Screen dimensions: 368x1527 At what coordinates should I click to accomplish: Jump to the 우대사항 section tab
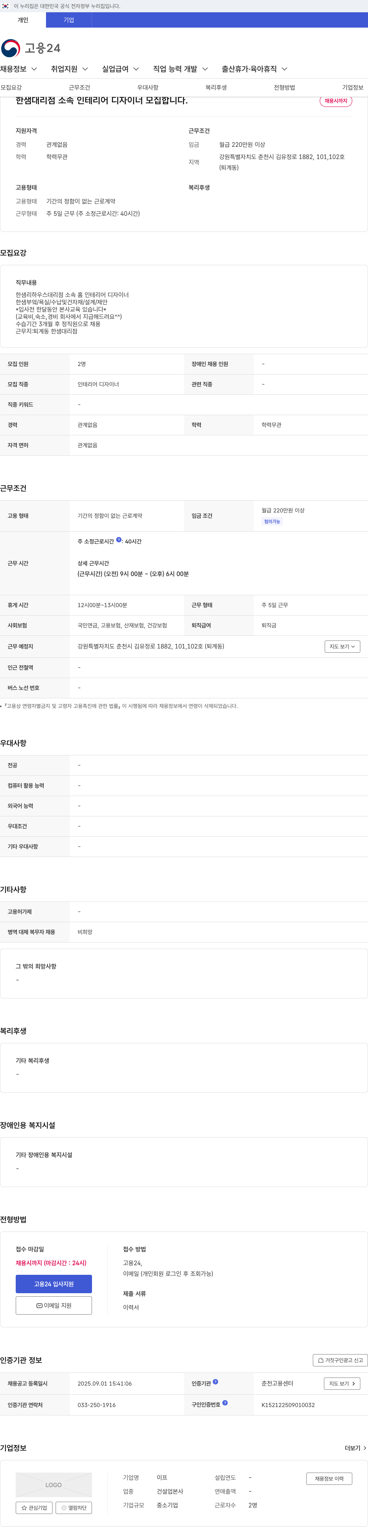148,88
